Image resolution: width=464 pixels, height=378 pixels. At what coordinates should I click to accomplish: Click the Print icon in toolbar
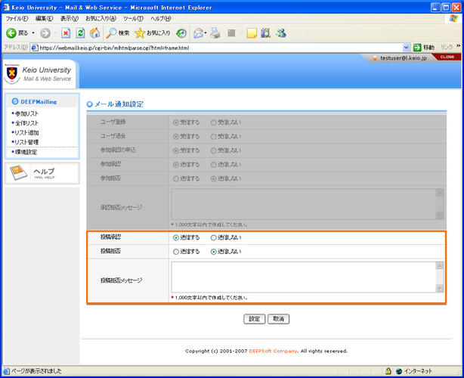point(215,33)
